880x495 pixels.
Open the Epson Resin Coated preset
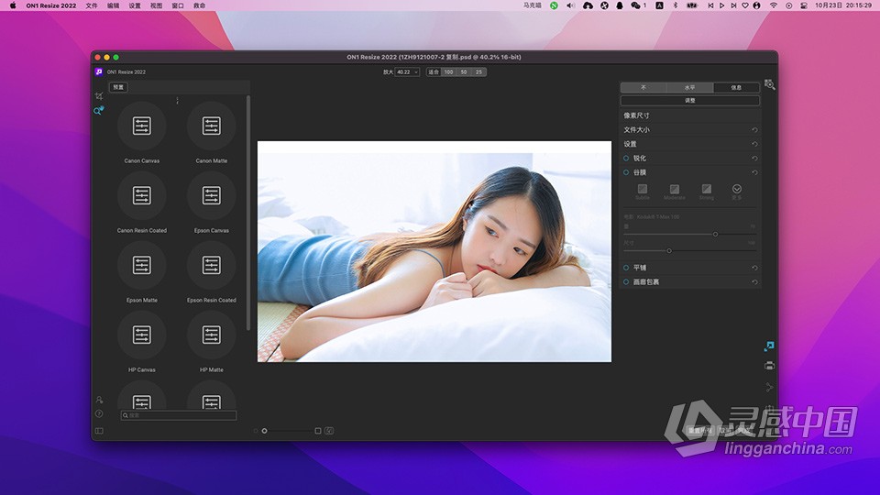pyautogui.click(x=212, y=265)
